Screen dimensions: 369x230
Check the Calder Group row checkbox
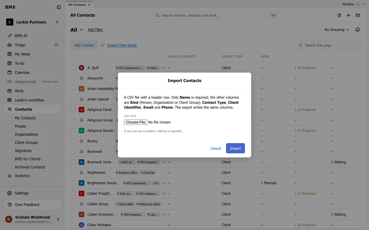73,204
